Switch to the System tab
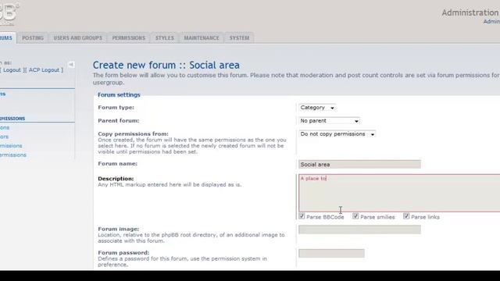This screenshot has height=281, width=500. pos(239,38)
